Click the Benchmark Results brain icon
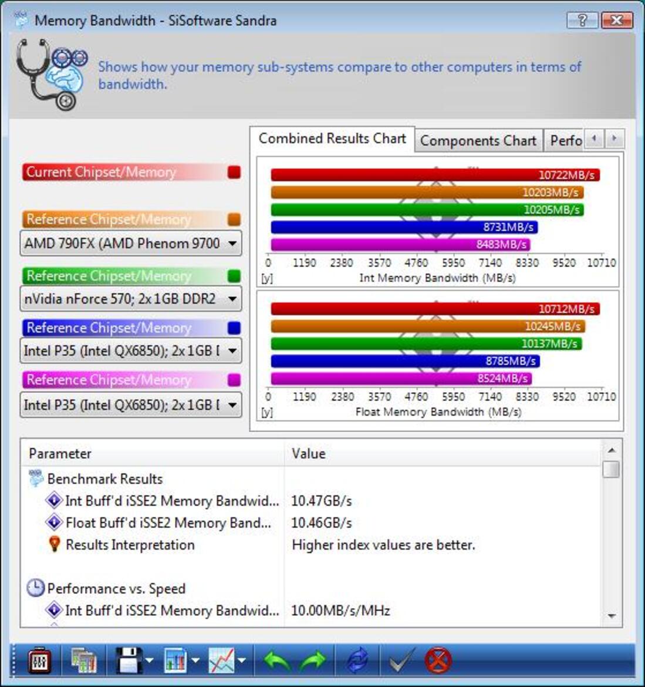Image resolution: width=645 pixels, height=687 pixels. pos(36,478)
